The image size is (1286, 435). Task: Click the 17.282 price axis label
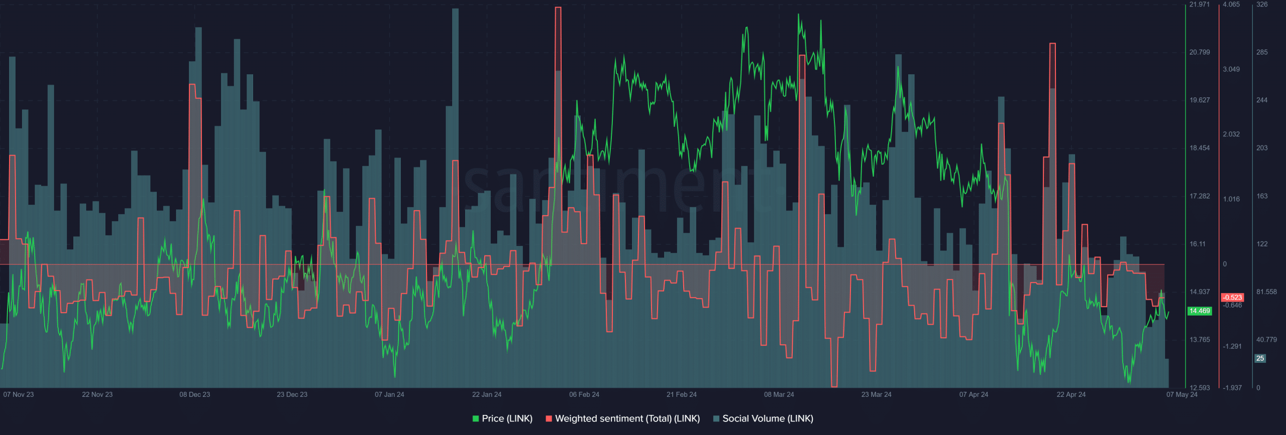(x=1200, y=196)
